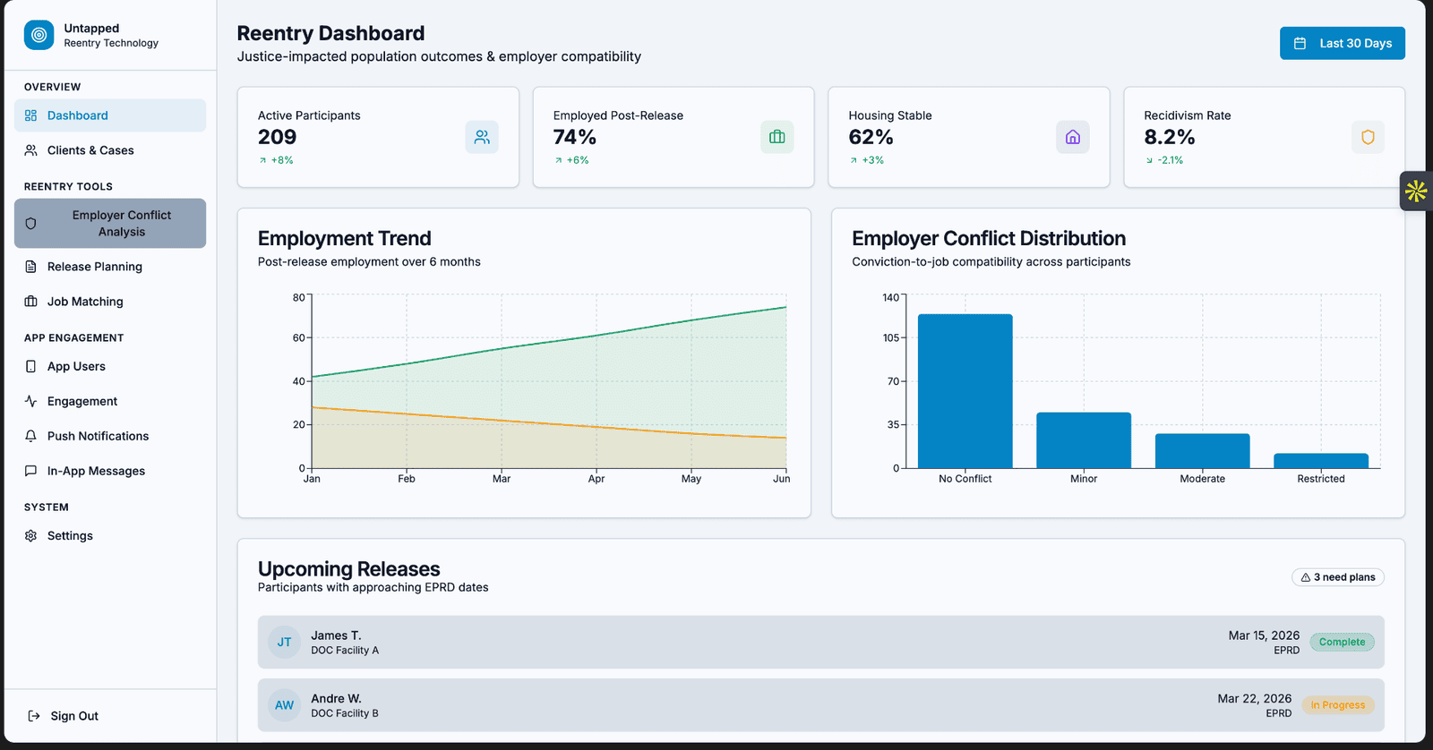Open Employer Conflict Analysis tool
This screenshot has width=1433, height=750.
(x=110, y=224)
